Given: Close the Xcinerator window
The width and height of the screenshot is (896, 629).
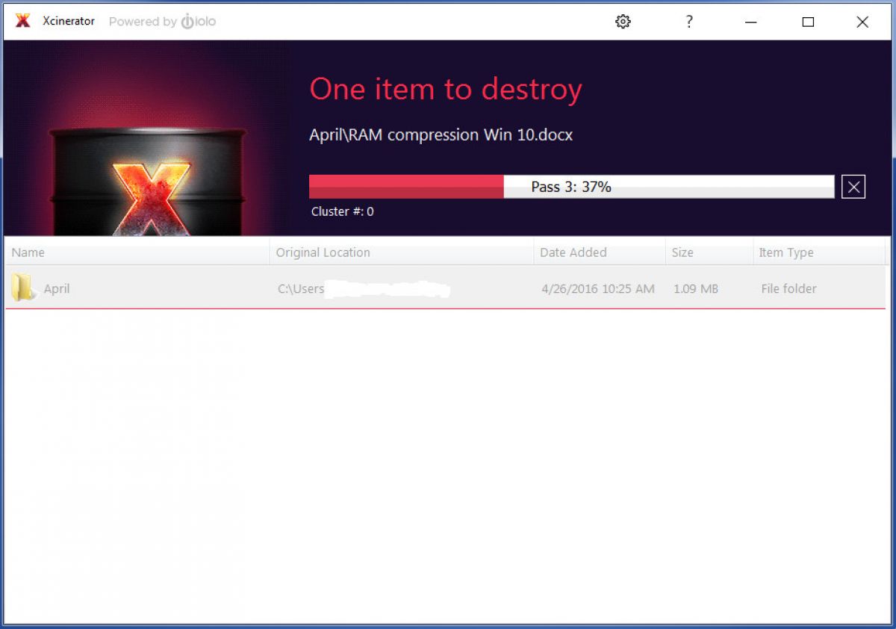Looking at the screenshot, I should (862, 22).
